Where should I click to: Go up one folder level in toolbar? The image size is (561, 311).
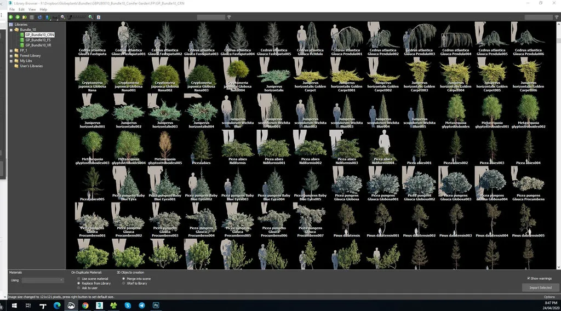25,17
